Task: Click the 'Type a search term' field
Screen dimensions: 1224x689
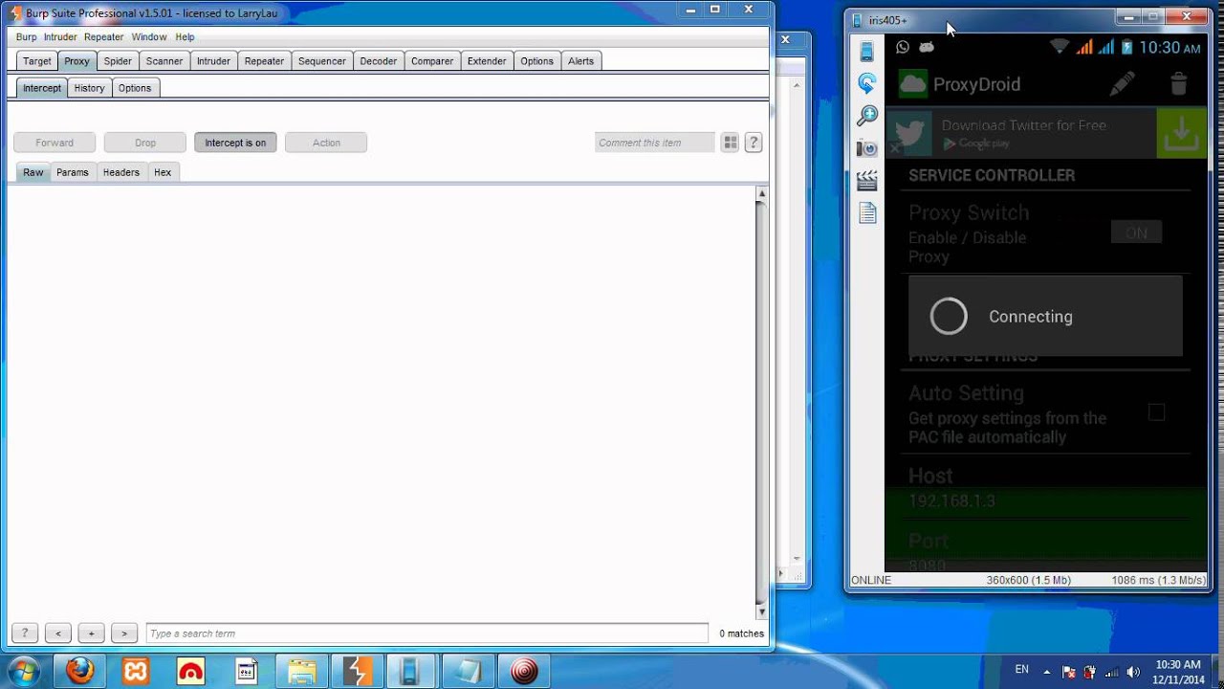Action: [427, 633]
